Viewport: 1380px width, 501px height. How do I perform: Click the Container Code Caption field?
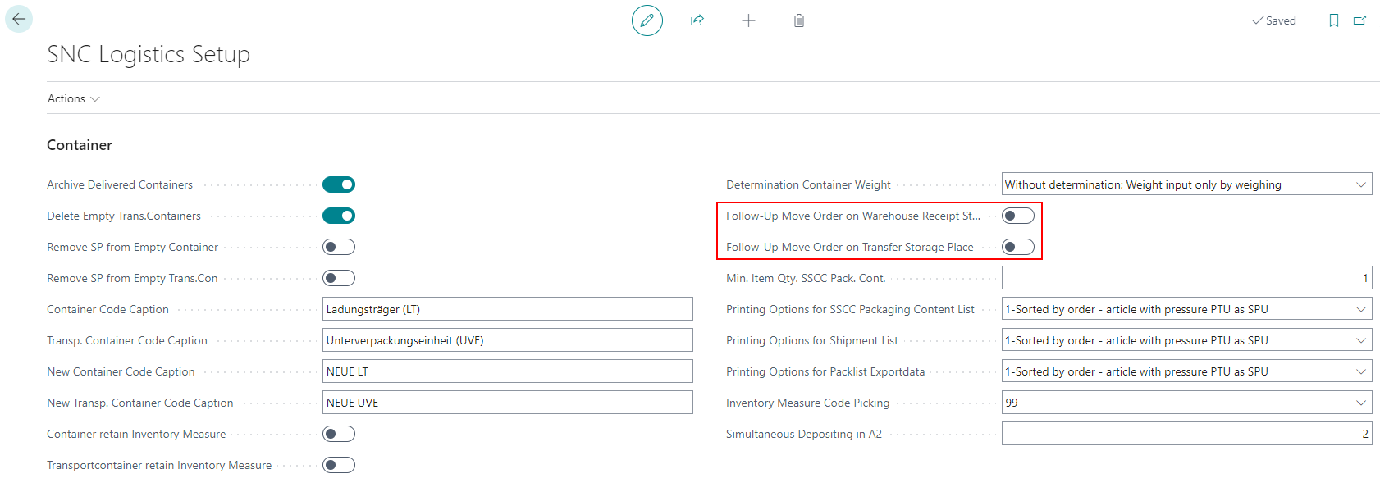click(x=507, y=309)
